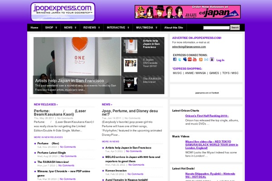Viewport: 272px width, 181px height.
Task: Open The RAINASH Interview! list entry
Action: pos(53,162)
